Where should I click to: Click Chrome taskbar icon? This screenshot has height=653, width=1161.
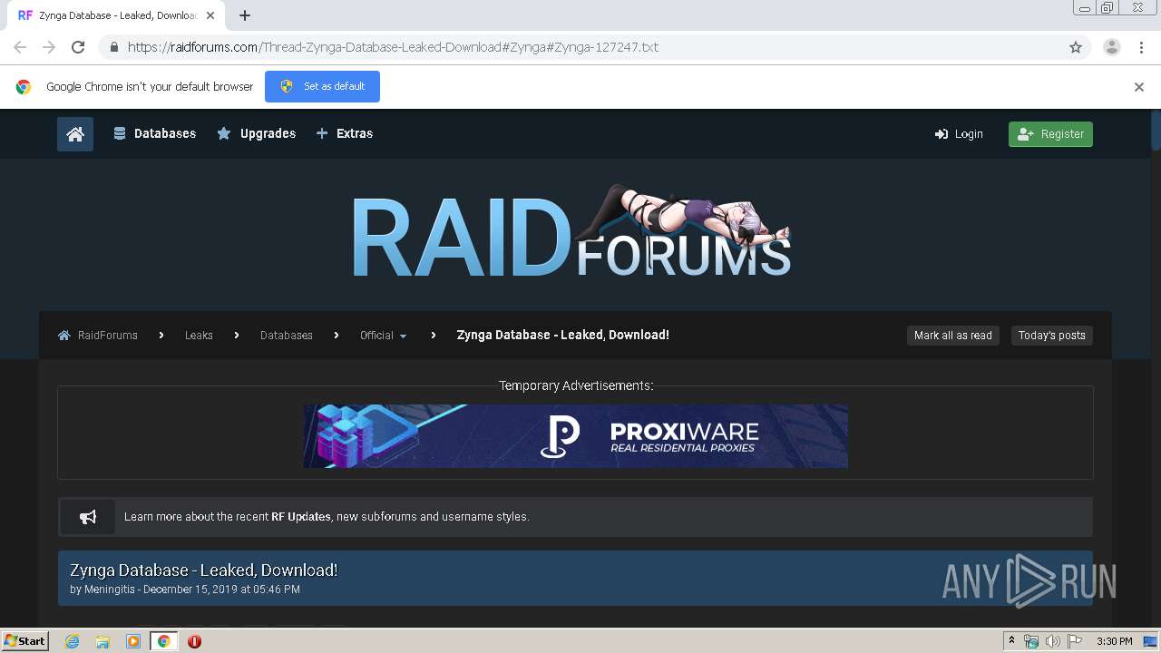tap(164, 641)
